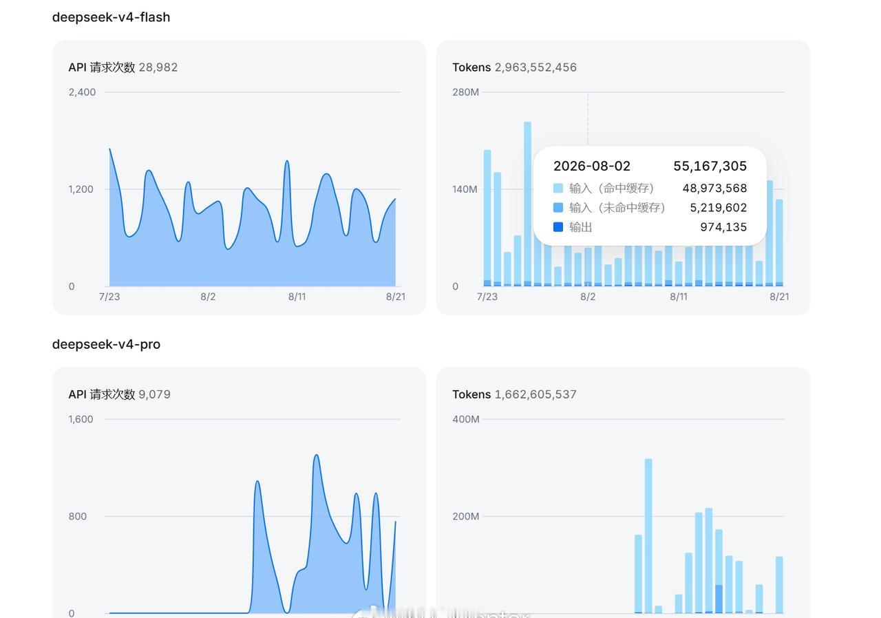
Task: Click the highest peak in pro API chart
Action: point(316,456)
